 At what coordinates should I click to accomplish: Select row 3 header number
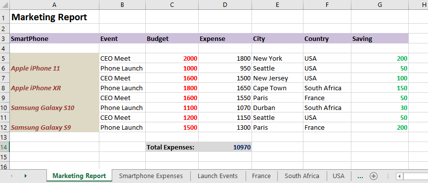tap(4, 38)
